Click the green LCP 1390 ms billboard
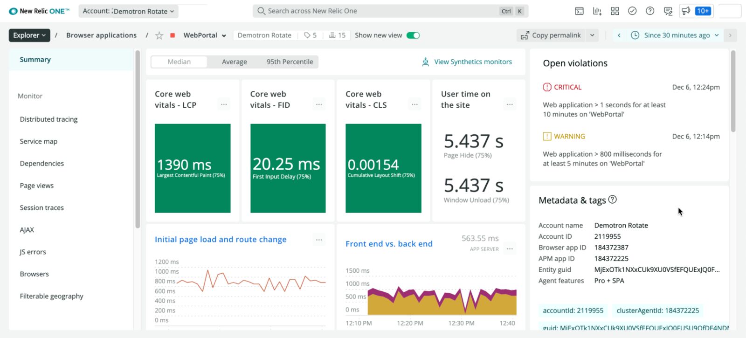The width and height of the screenshot is (746, 338). pyautogui.click(x=193, y=168)
